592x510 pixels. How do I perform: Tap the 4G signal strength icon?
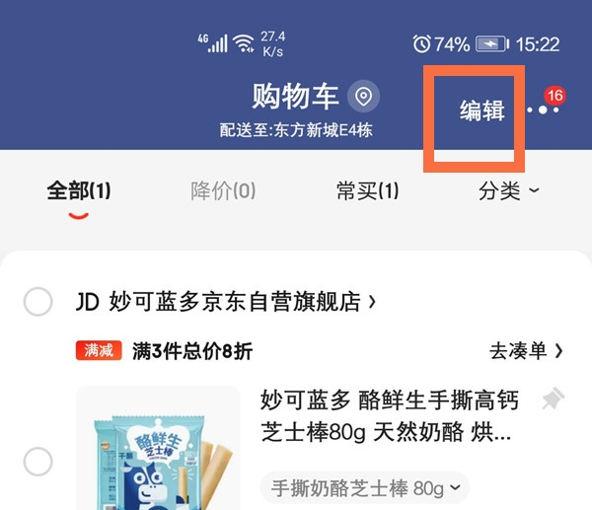[x=212, y=43]
